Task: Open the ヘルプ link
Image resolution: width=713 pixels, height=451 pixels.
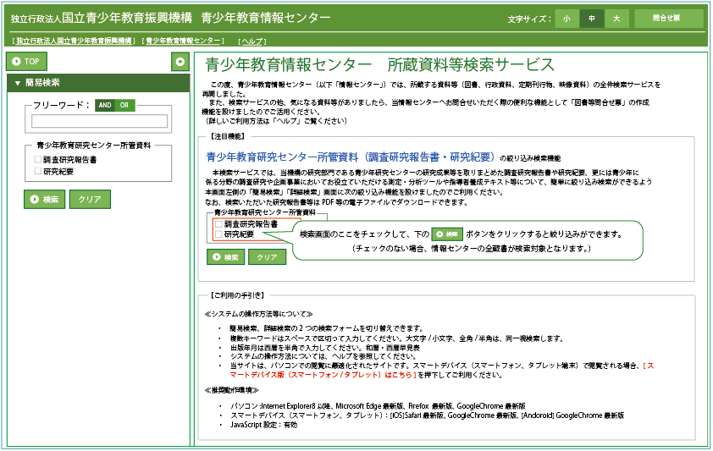Action: tap(251, 41)
